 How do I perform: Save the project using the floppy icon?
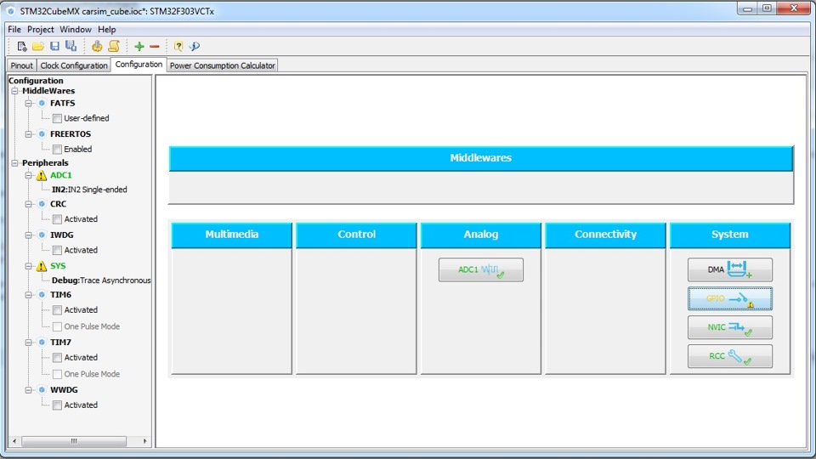point(54,46)
